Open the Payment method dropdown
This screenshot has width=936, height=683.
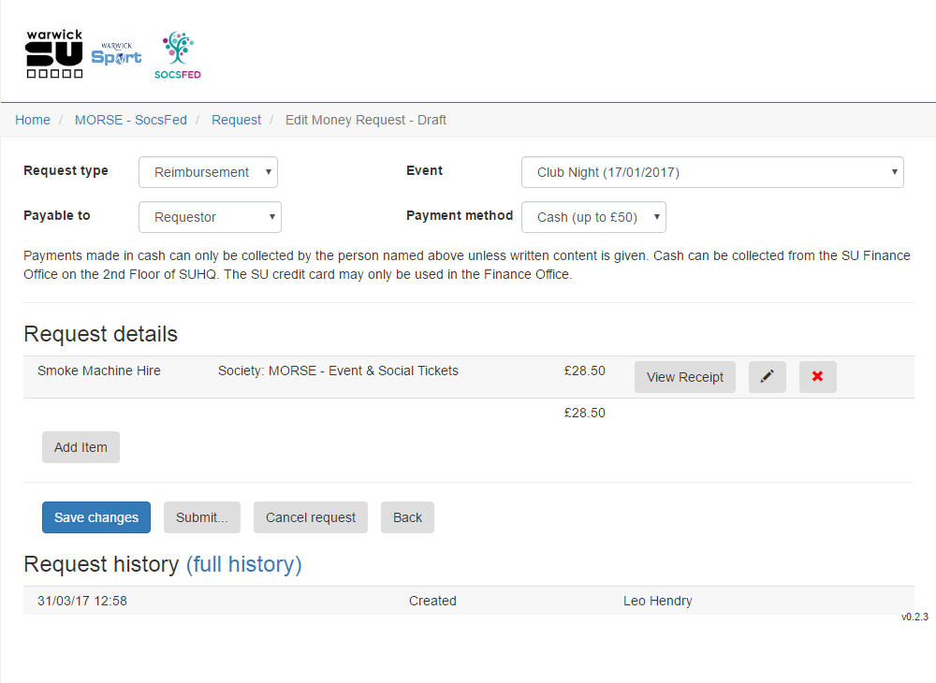pyautogui.click(x=594, y=217)
